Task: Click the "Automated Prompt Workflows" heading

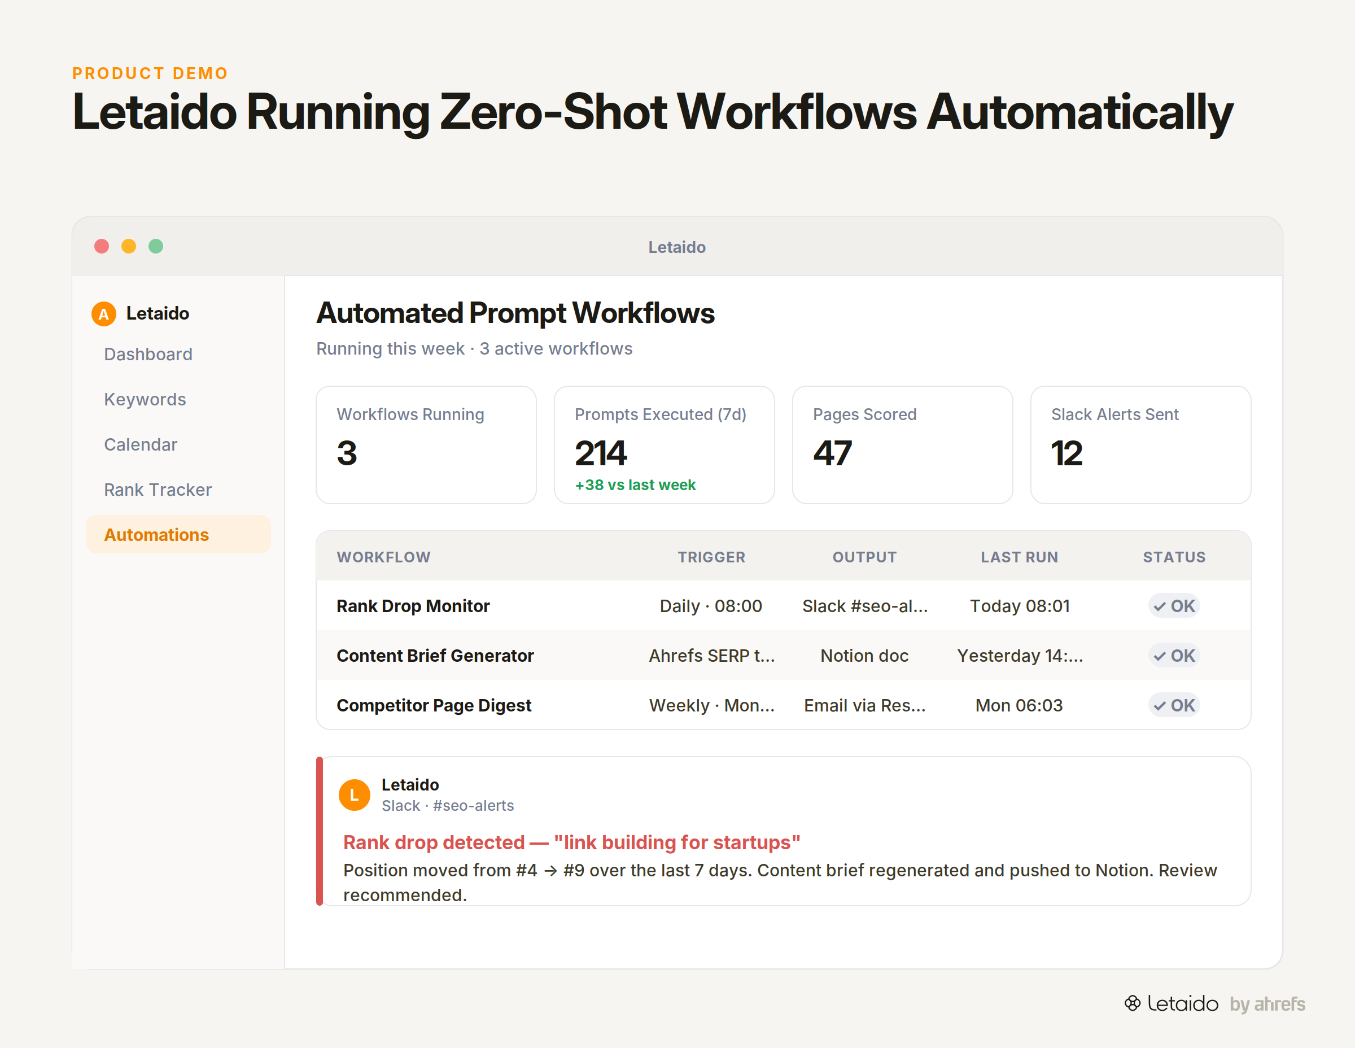Action: (x=515, y=313)
